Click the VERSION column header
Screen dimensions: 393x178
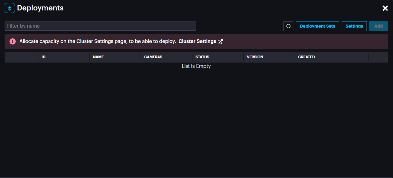tap(255, 57)
